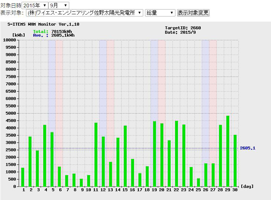The width and height of the screenshot is (271, 200).
Task: Click the green bar for day 29
Action: coord(228,151)
